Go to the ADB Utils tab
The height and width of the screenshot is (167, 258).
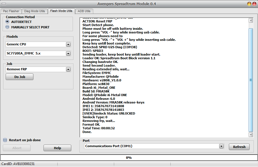coord(84,11)
